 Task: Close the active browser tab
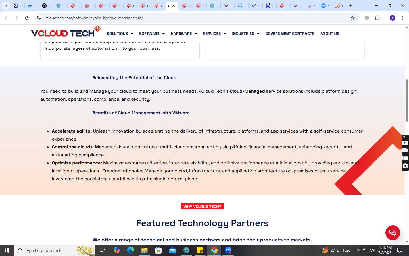[x=174, y=6]
